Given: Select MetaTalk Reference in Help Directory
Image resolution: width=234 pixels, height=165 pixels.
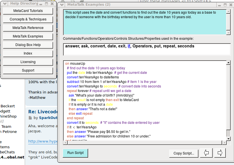Looking at the screenshot, I should click(28, 28).
